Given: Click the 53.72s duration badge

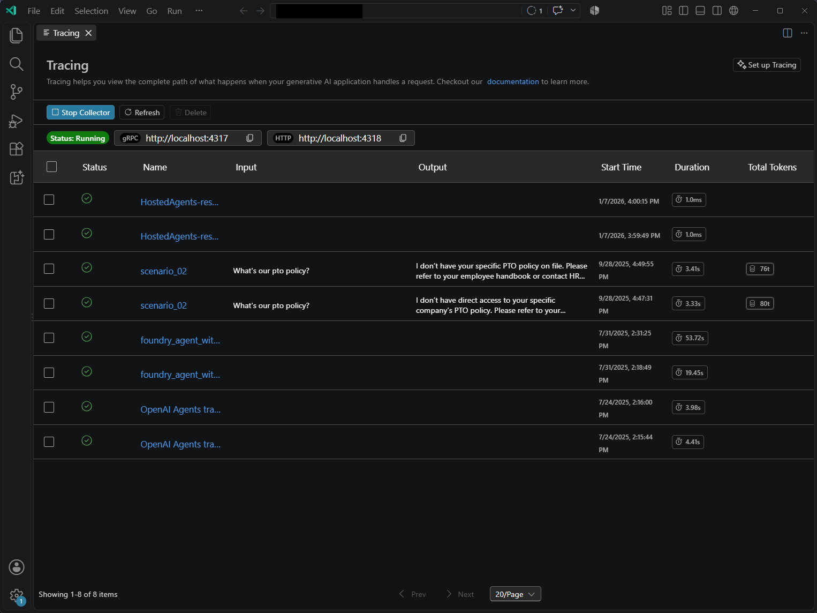Looking at the screenshot, I should [690, 338].
